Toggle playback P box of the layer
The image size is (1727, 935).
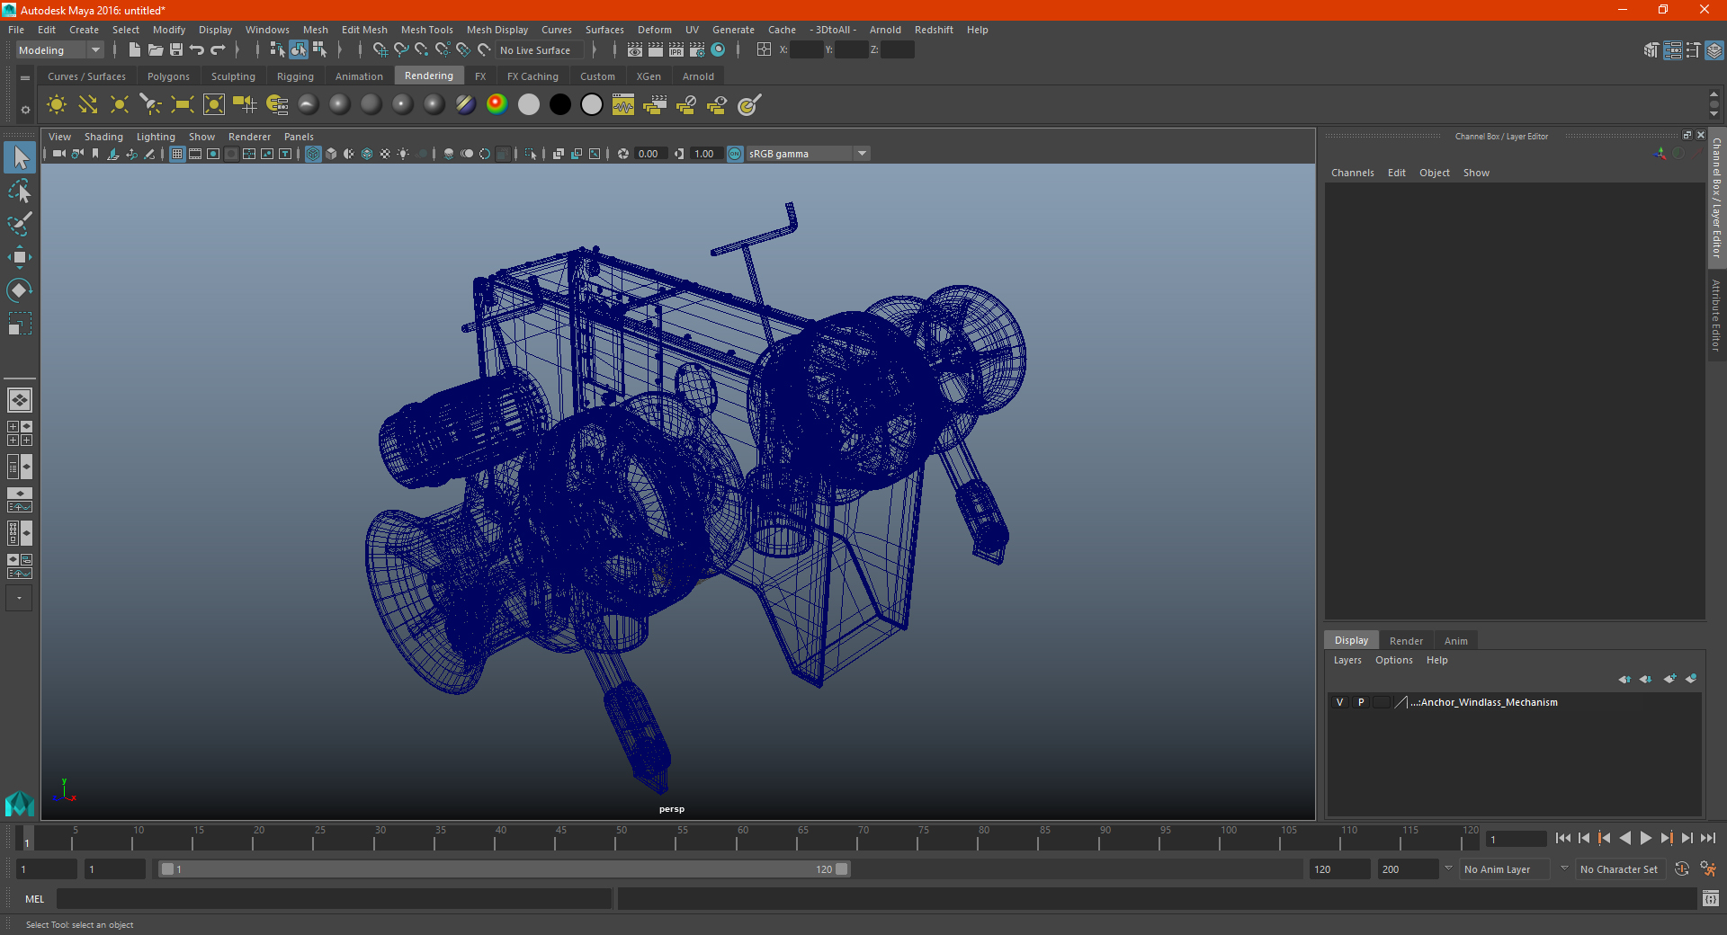pos(1361,702)
